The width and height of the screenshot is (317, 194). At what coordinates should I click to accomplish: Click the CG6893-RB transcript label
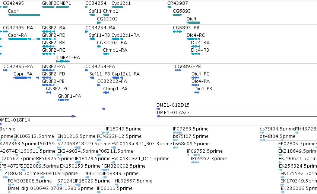[x=186, y=28]
